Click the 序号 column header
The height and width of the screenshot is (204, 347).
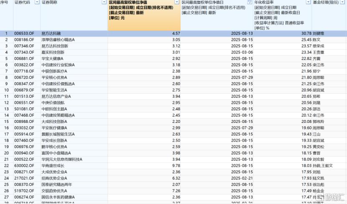pyautogui.click(x=4, y=2)
